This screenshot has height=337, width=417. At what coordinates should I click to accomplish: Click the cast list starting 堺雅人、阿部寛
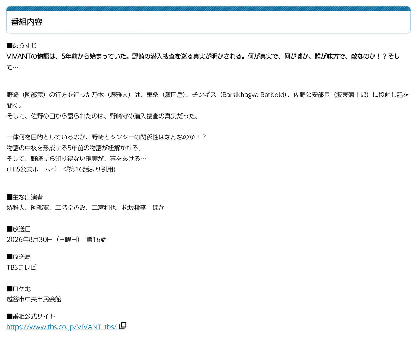pyautogui.click(x=86, y=208)
